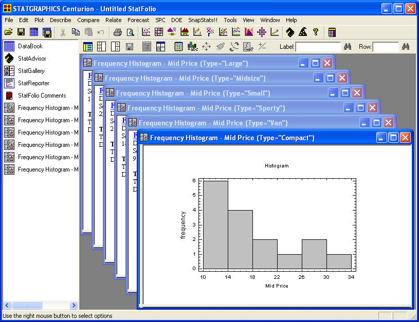Click the graphs options icon with G markers
The height and width of the screenshot is (322, 419).
tap(116, 47)
